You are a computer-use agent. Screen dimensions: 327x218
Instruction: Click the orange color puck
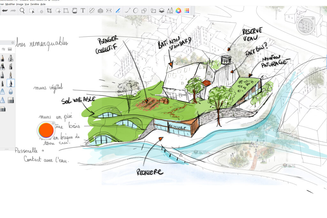click(46, 130)
